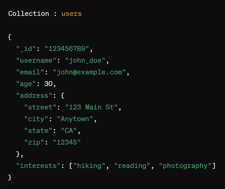
Task: Click the "photography" array item
Action: click(185, 166)
